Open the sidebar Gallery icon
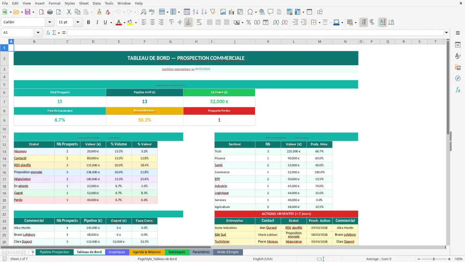 [x=458, y=67]
